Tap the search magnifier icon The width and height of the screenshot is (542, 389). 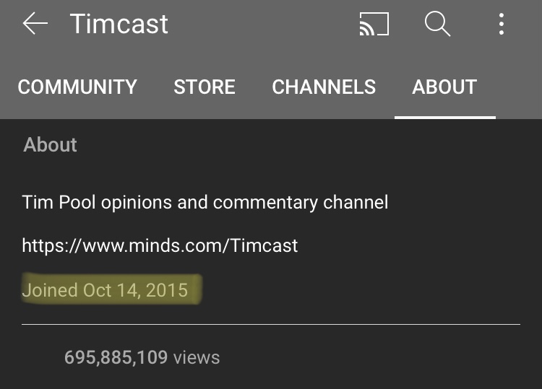click(x=438, y=24)
